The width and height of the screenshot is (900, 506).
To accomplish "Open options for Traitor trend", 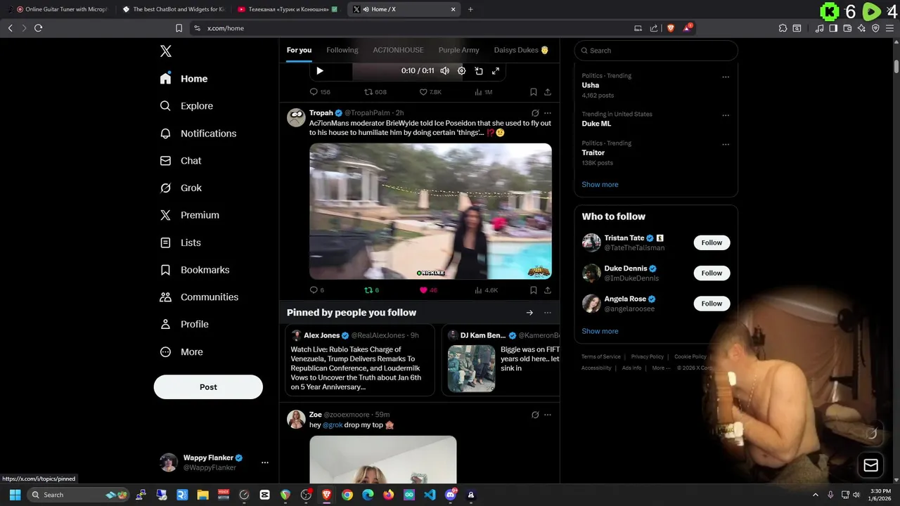I will click(726, 145).
